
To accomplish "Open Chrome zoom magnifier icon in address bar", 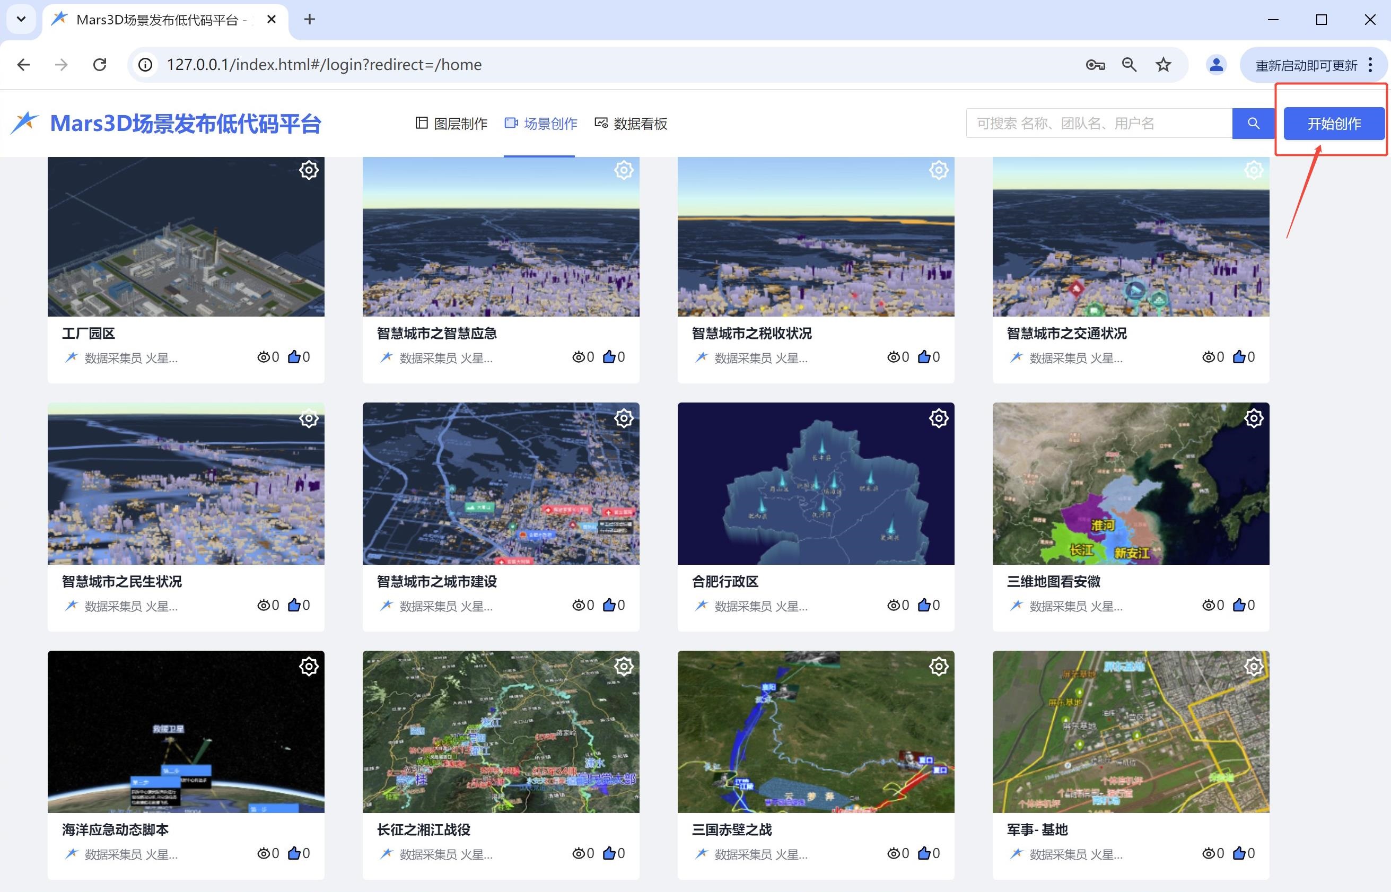I will click(1129, 65).
